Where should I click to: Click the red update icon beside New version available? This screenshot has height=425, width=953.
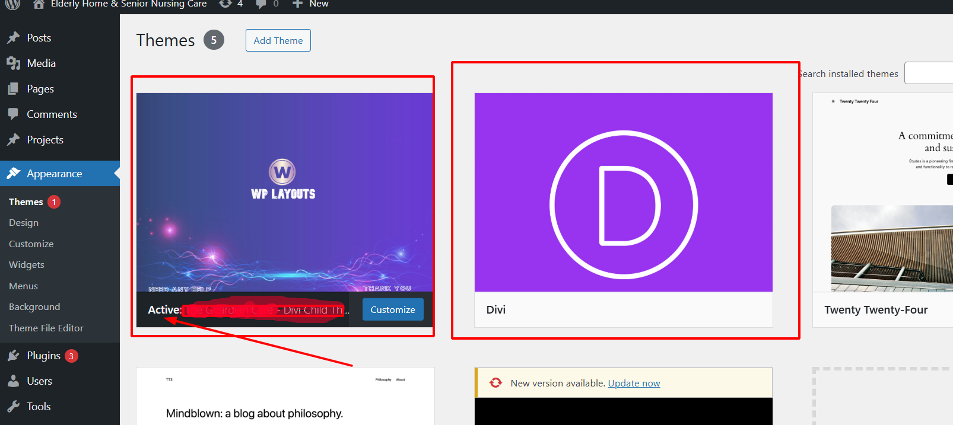click(496, 383)
